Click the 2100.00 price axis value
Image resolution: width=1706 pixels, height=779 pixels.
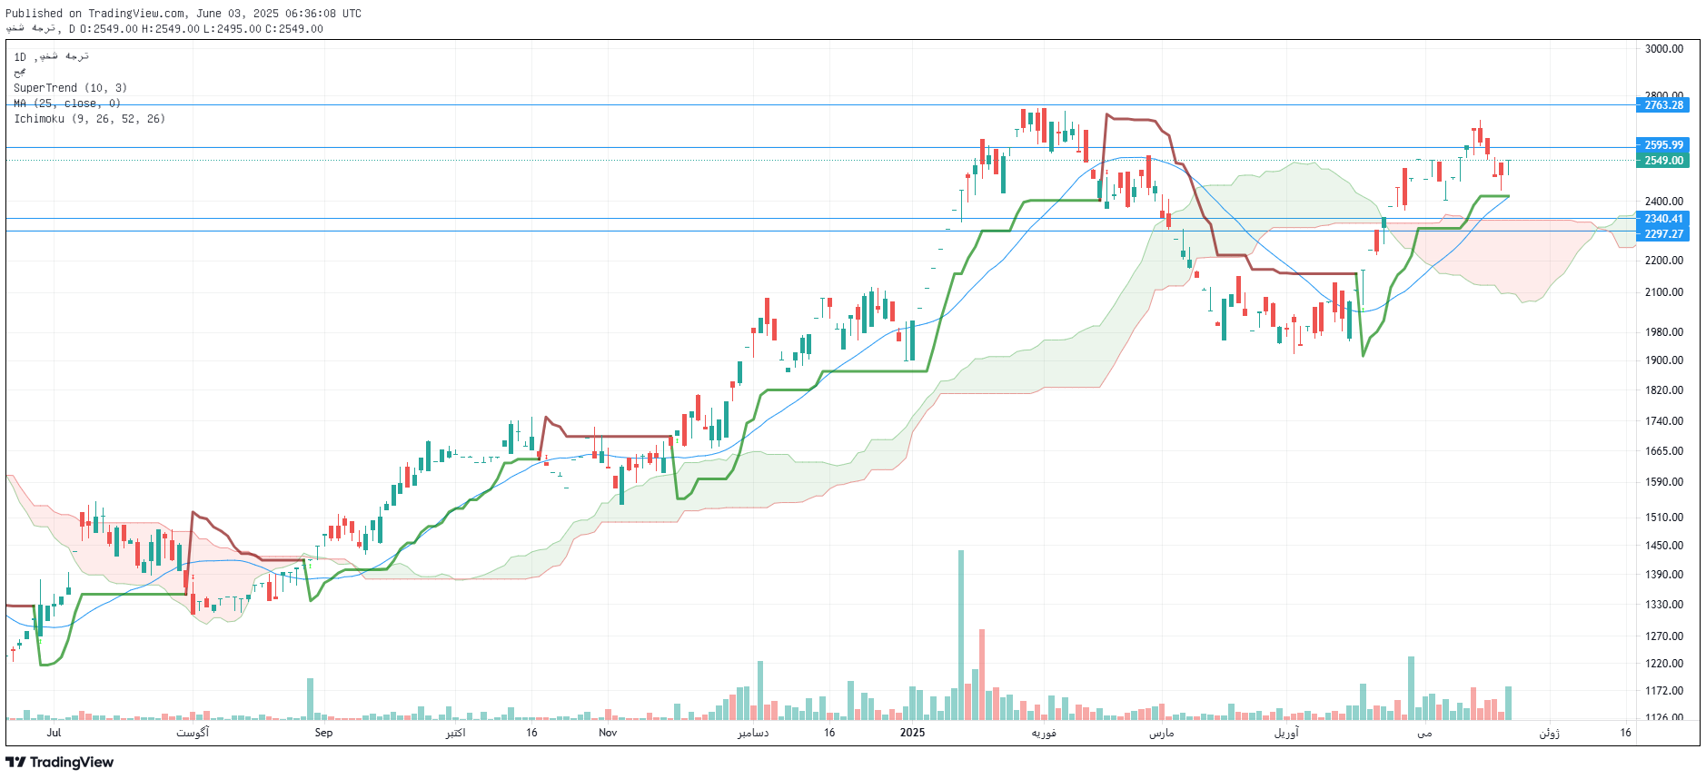[1664, 292]
